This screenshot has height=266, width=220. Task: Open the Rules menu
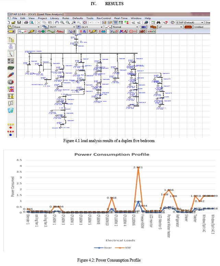(66, 18)
